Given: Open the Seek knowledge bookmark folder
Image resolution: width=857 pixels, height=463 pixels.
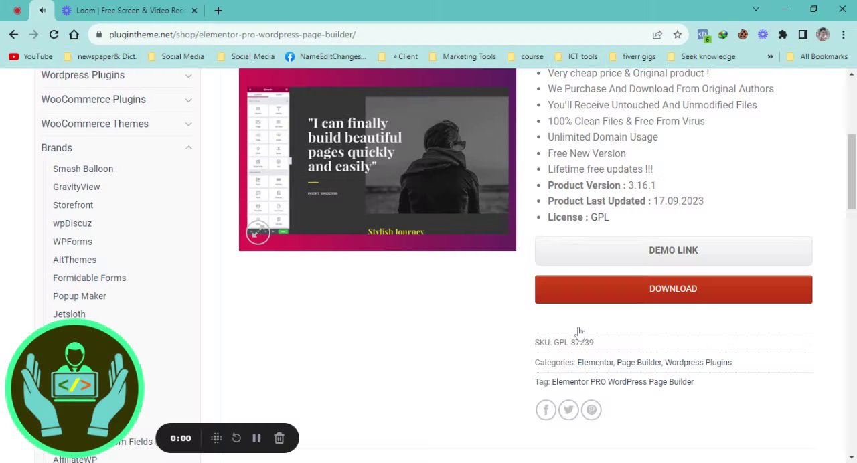Looking at the screenshot, I should [701, 56].
